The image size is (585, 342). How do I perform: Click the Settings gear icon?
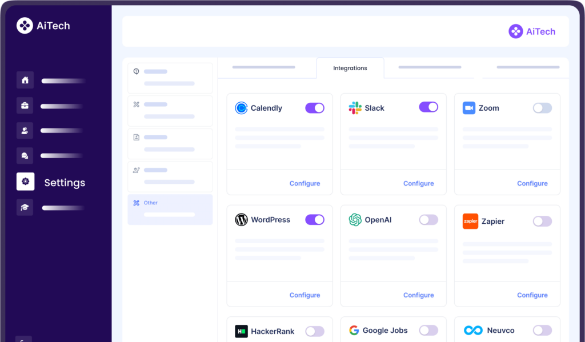click(x=25, y=182)
